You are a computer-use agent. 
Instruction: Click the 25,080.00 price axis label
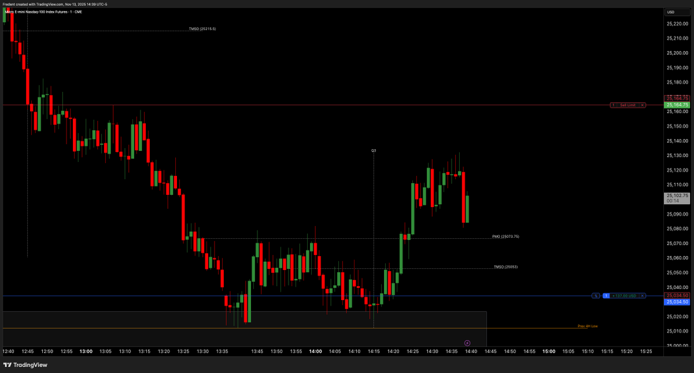point(677,228)
